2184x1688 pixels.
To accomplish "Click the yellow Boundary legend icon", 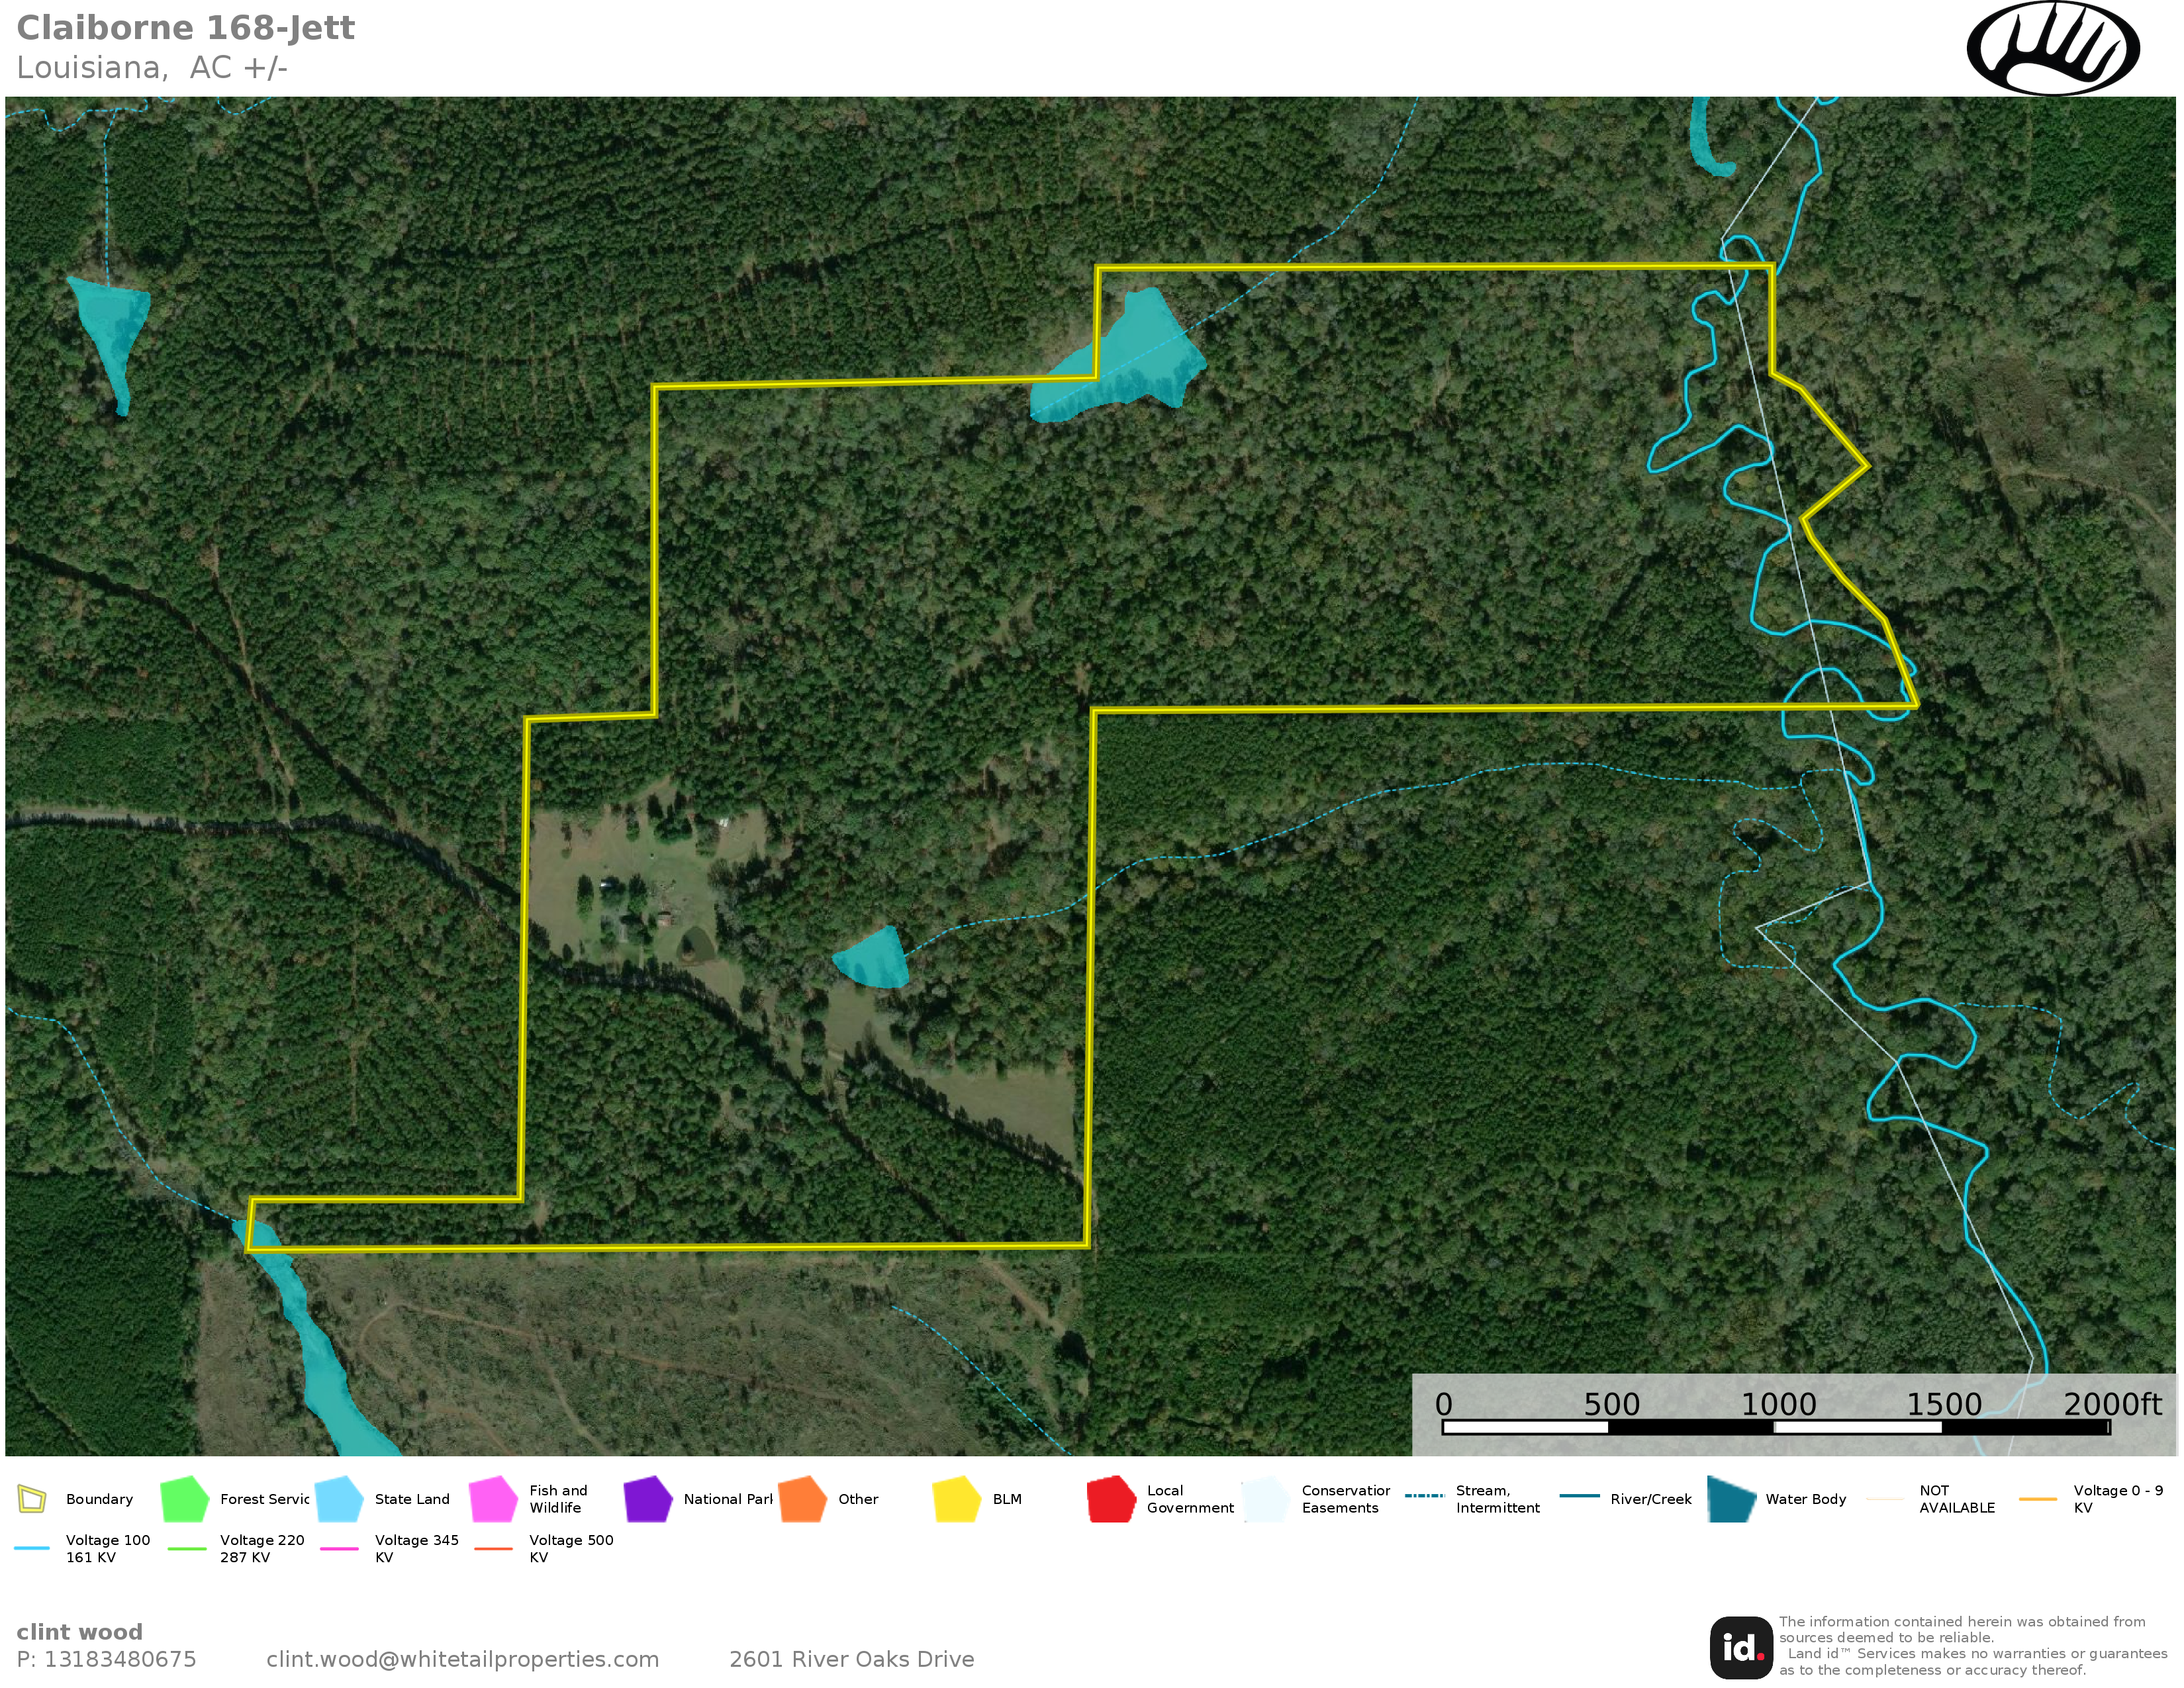I will click(x=32, y=1499).
